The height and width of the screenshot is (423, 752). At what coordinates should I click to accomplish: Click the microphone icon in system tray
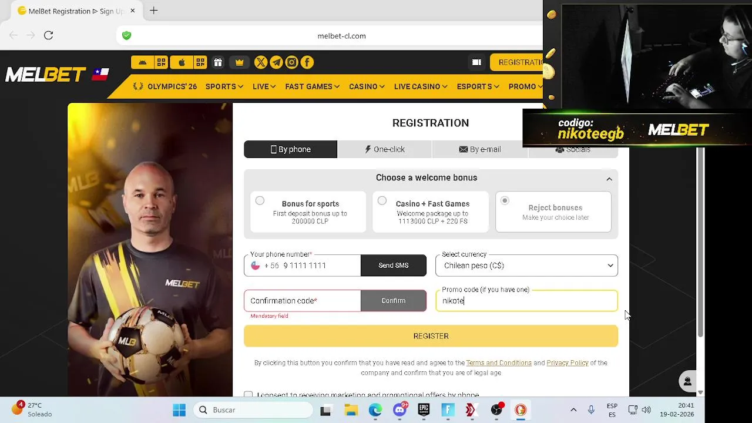(591, 410)
